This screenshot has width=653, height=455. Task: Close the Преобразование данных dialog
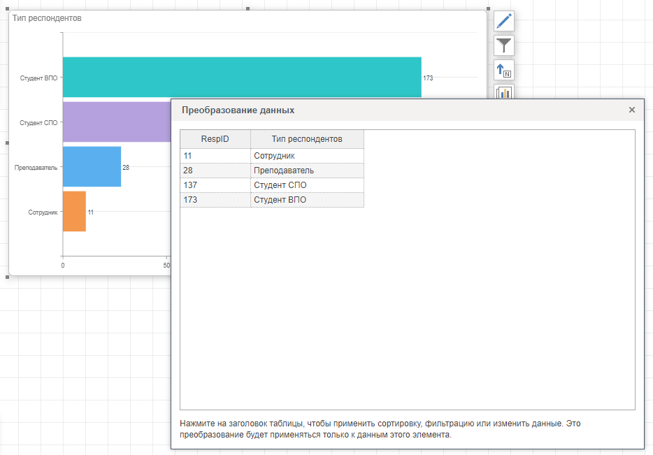[x=631, y=110]
